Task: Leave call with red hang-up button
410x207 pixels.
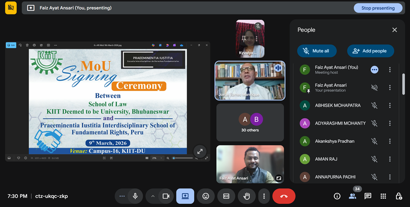Action: point(284,196)
